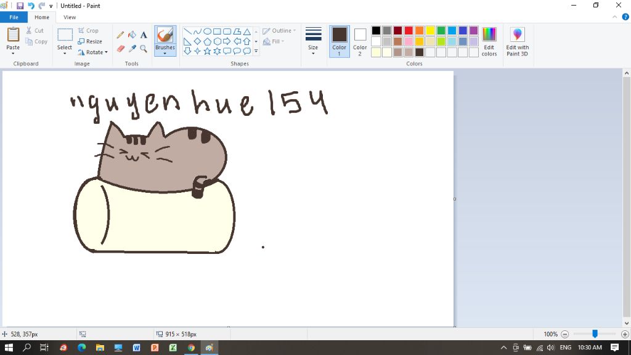The width and height of the screenshot is (631, 355).
Task: Open the Edit colors dialog
Action: pos(489,42)
